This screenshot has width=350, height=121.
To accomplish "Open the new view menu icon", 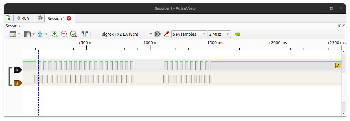I will click(x=13, y=34).
